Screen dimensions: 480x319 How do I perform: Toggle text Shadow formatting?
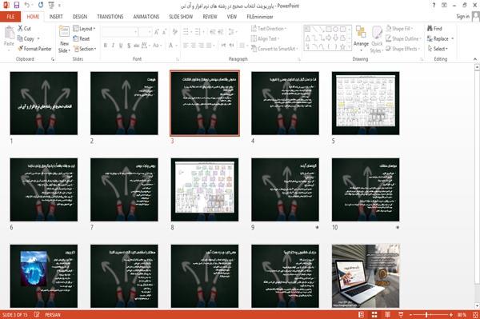[129, 46]
